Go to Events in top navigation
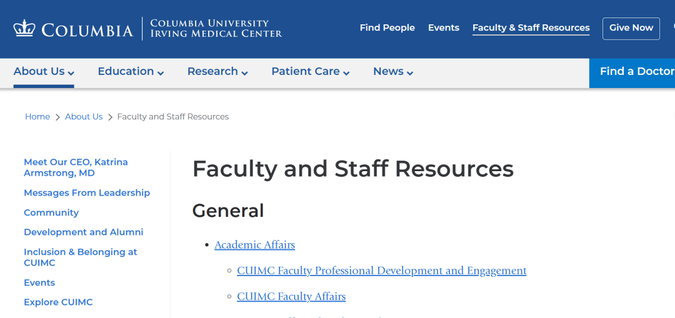675x318 pixels. (x=443, y=28)
